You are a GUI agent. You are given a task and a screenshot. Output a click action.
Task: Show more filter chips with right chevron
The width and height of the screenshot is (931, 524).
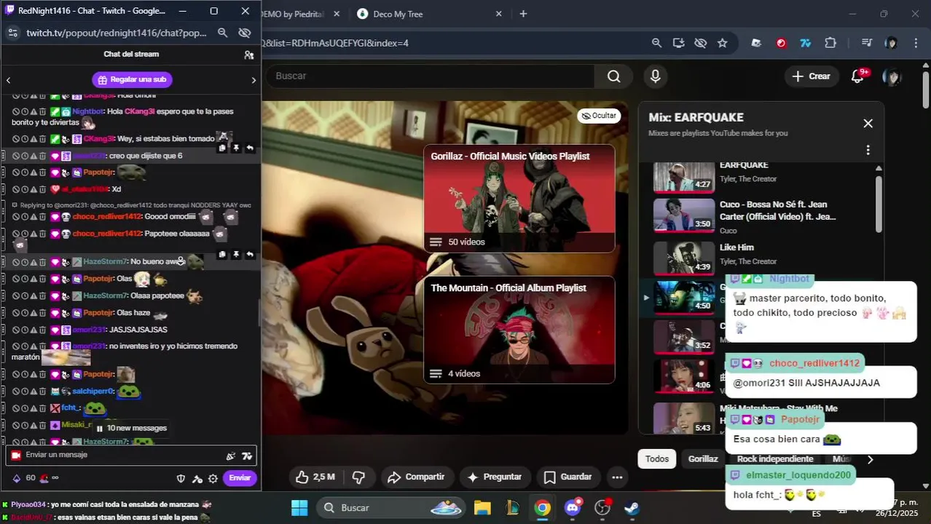pos(870,459)
